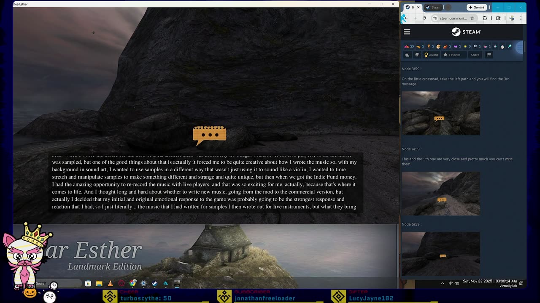
Task: Open the Chrome profile avatar
Action: coord(512,18)
